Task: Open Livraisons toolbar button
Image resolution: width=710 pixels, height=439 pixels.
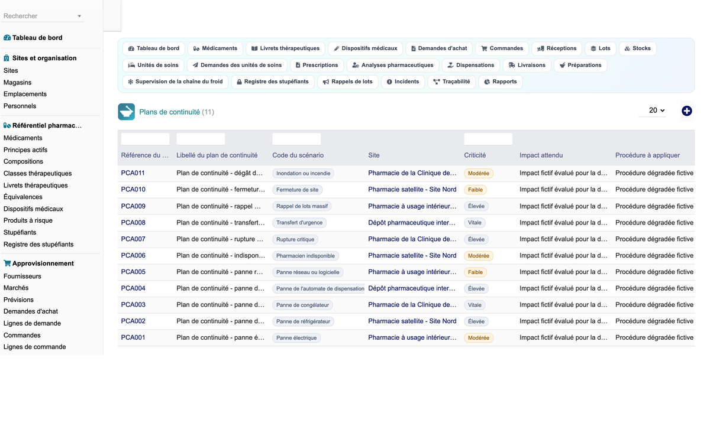Action: [527, 65]
